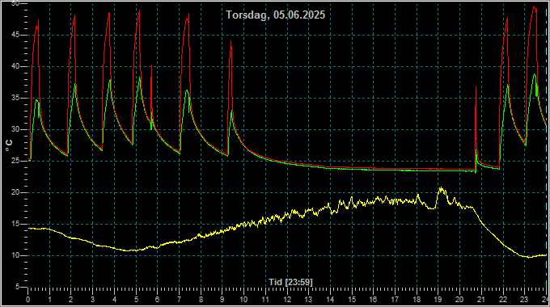This screenshot has height=307, width=550.
Task: Click the '5' temperature axis value
Action: [18, 287]
